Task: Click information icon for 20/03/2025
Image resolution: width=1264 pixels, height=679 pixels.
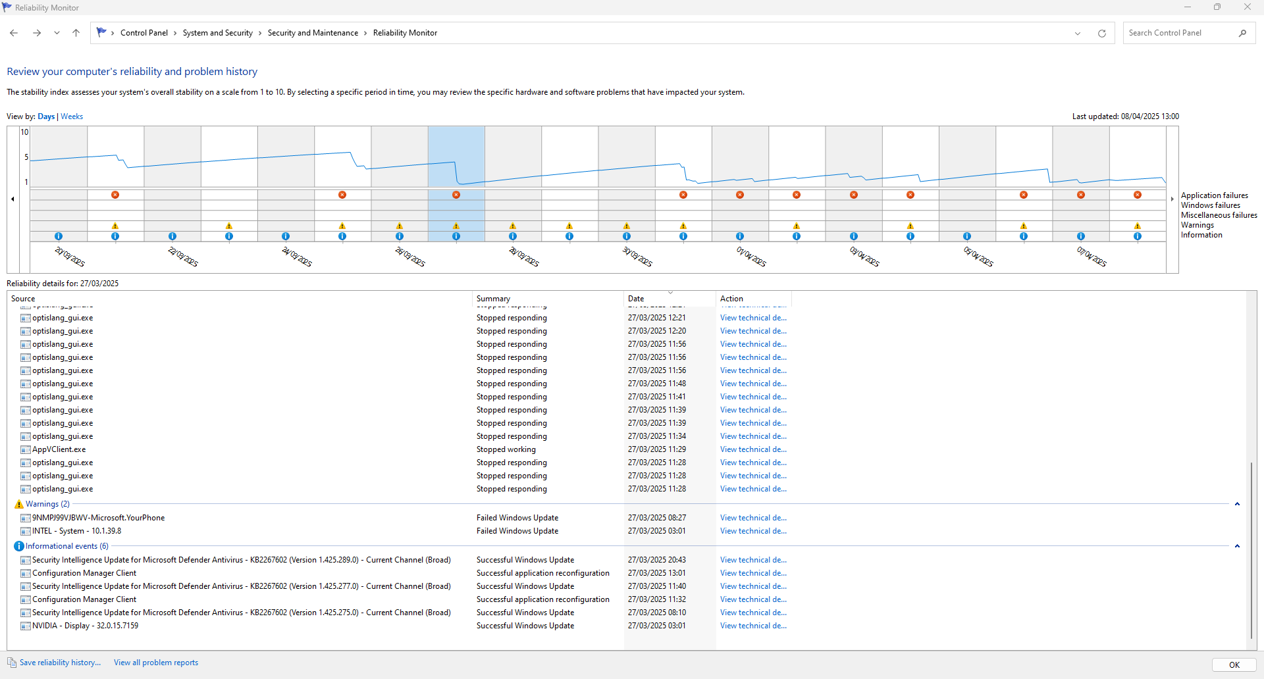Action: point(59,236)
